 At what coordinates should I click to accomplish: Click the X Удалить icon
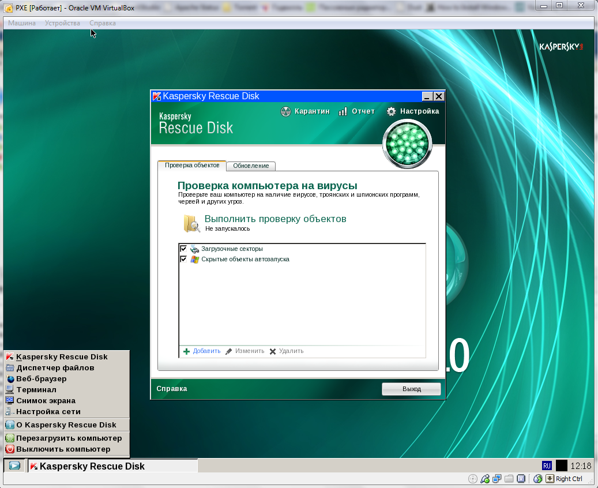point(273,351)
